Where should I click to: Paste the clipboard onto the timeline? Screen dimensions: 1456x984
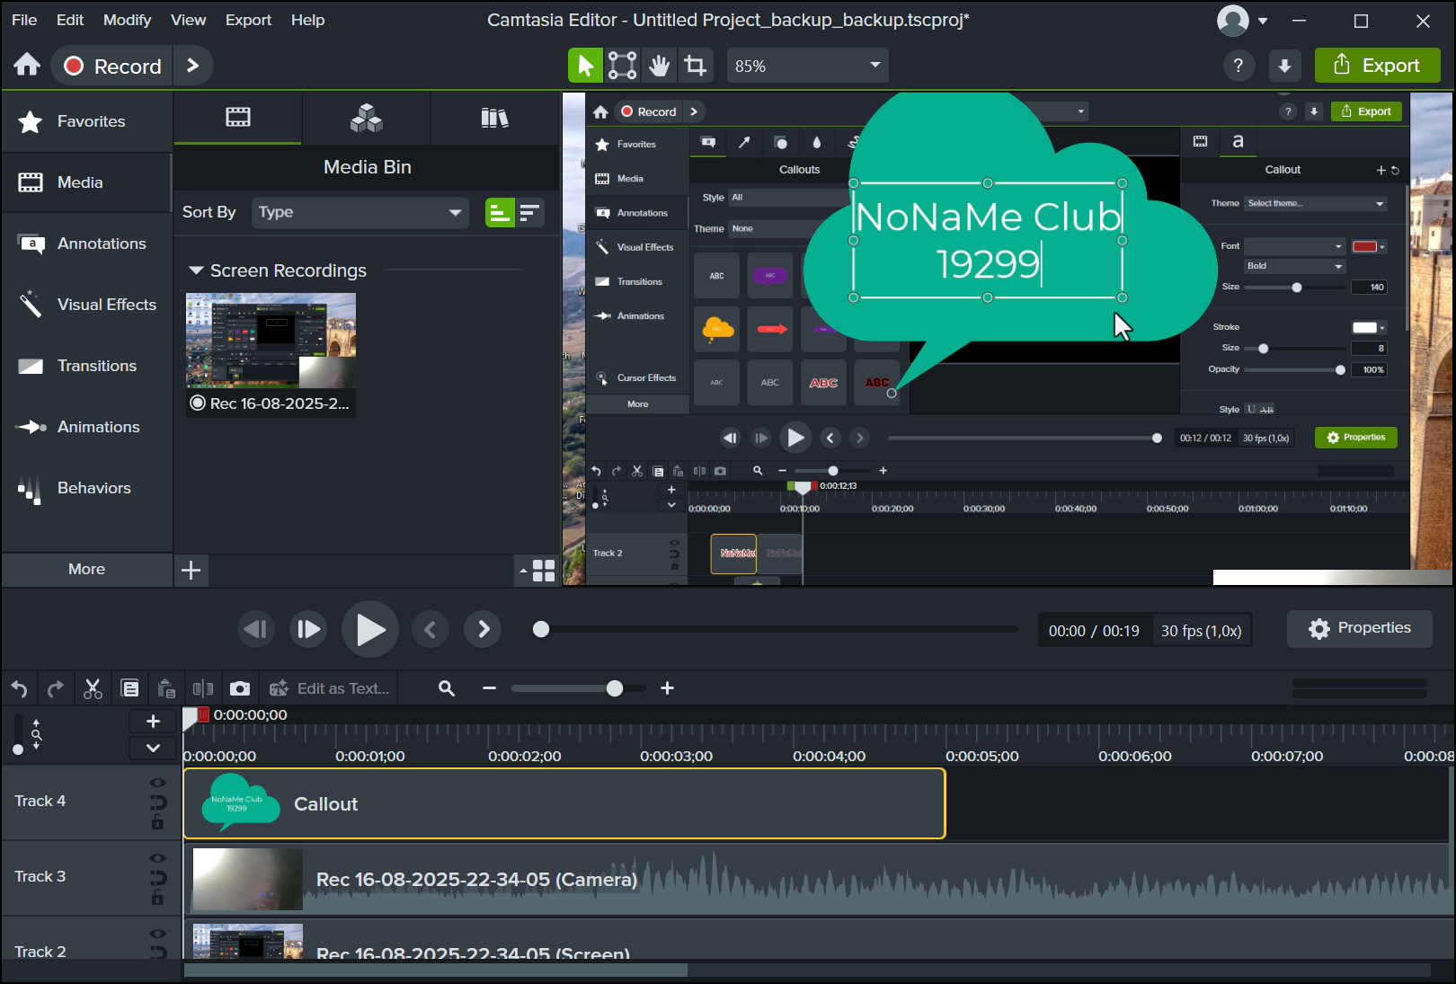pyautogui.click(x=166, y=689)
